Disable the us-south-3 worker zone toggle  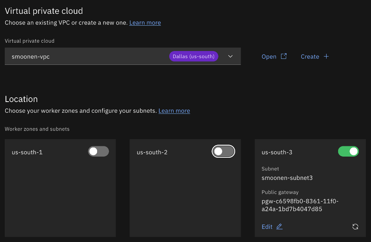point(348,151)
